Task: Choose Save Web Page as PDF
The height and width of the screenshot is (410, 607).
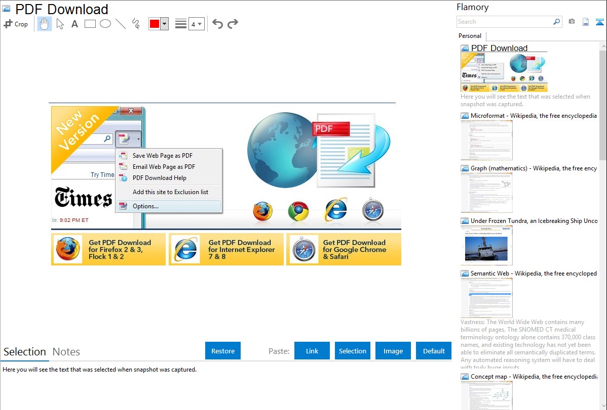Action: coord(169,155)
